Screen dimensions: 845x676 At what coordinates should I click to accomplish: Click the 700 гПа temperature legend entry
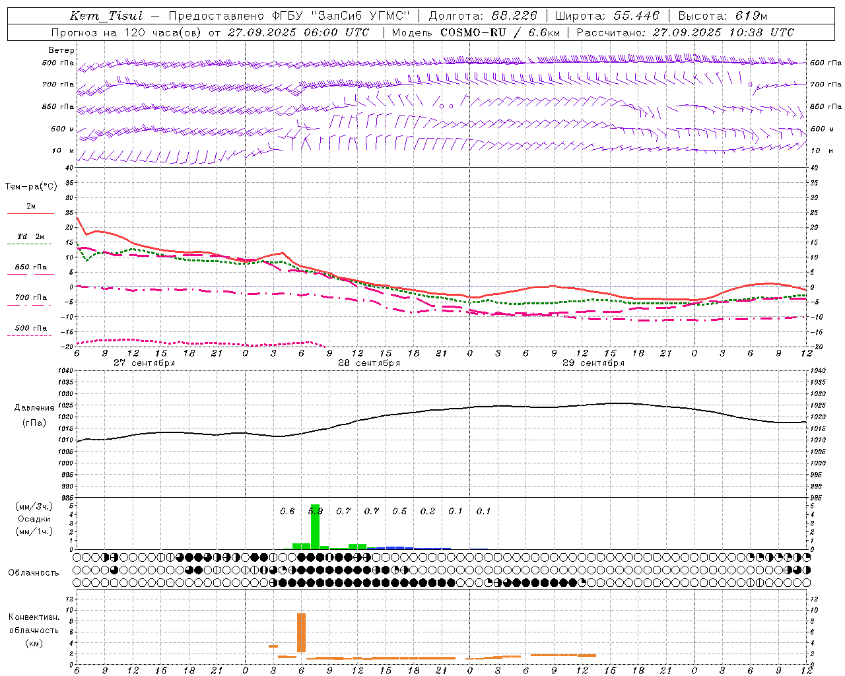pos(30,298)
